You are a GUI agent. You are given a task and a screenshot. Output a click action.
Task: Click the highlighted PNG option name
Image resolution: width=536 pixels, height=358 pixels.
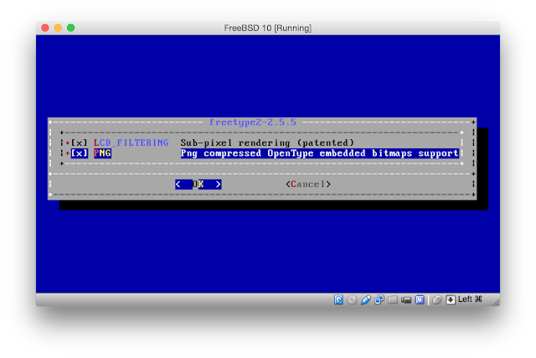tap(102, 153)
